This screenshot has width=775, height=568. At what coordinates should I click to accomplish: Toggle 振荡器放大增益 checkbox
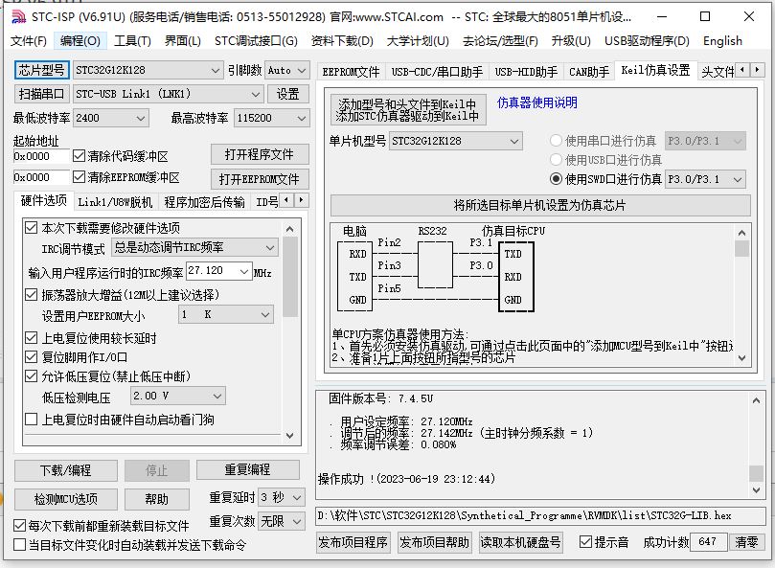(32, 295)
